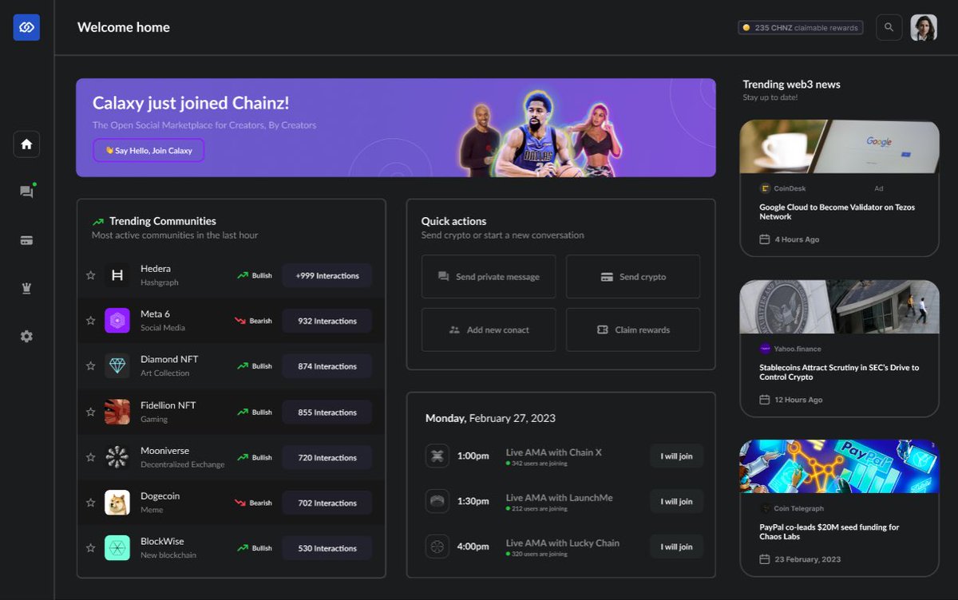Click the search icon in the top bar
Image resolution: width=958 pixels, height=600 pixels.
(x=889, y=27)
